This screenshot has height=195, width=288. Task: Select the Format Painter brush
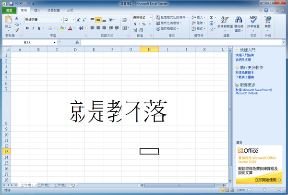[17, 30]
